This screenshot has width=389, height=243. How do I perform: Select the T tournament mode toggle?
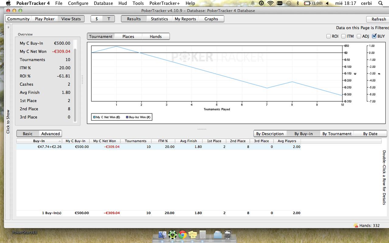click(x=109, y=19)
